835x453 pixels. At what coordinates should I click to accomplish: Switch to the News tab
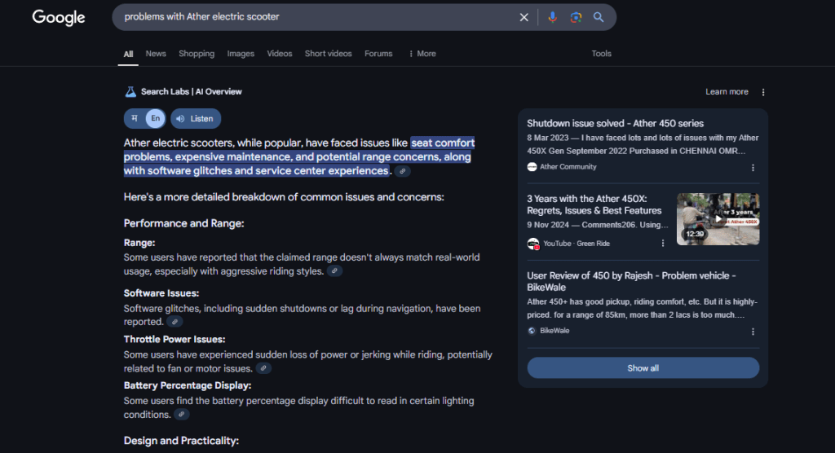[x=156, y=54]
